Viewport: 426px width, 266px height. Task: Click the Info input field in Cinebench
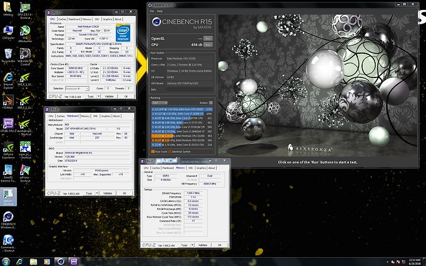point(189,89)
